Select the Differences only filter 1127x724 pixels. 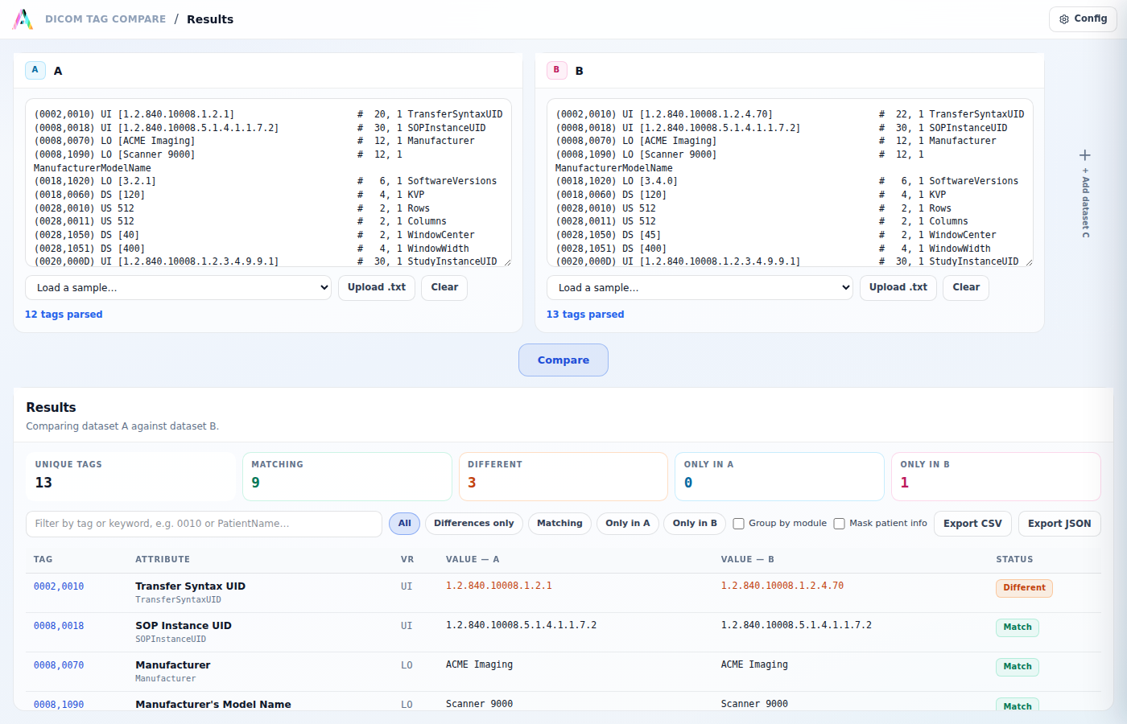[474, 524]
